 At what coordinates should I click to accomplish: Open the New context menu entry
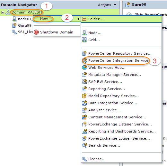(x=57, y=19)
